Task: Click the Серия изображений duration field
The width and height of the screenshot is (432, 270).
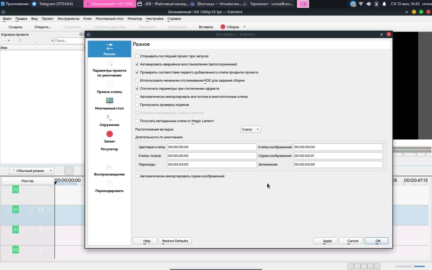Action: [x=338, y=156]
